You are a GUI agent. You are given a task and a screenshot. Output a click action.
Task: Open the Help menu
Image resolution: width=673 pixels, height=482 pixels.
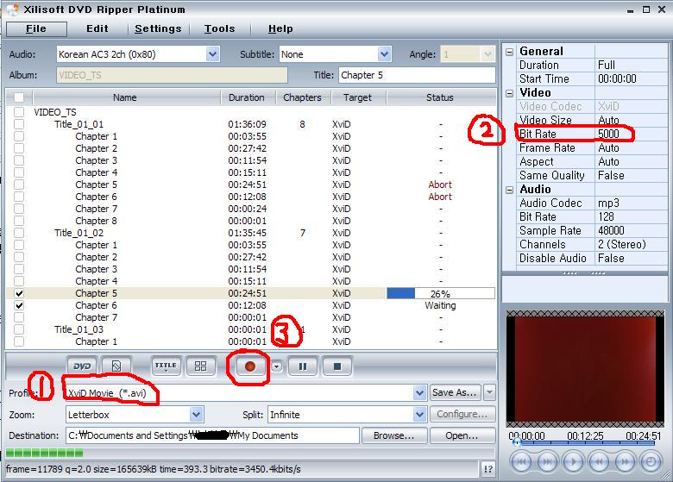280,28
